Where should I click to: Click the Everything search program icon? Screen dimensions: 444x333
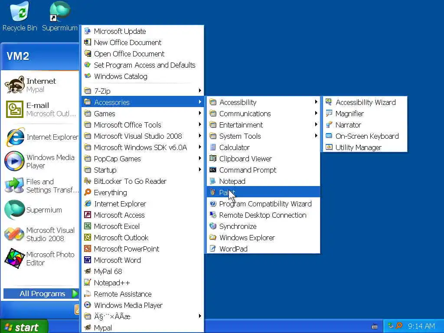(x=88, y=192)
